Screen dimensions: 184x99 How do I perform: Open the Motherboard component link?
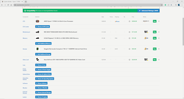(x=26, y=32)
